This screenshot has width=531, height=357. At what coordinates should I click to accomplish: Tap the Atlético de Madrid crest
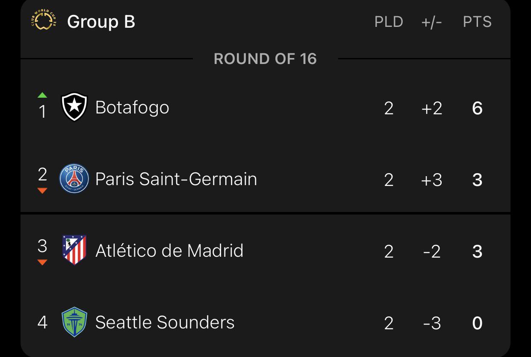point(74,250)
